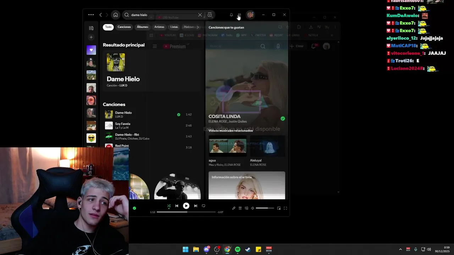This screenshot has height=255, width=454.
Task: Open File Explorer from the taskbar
Action: [x=196, y=249]
